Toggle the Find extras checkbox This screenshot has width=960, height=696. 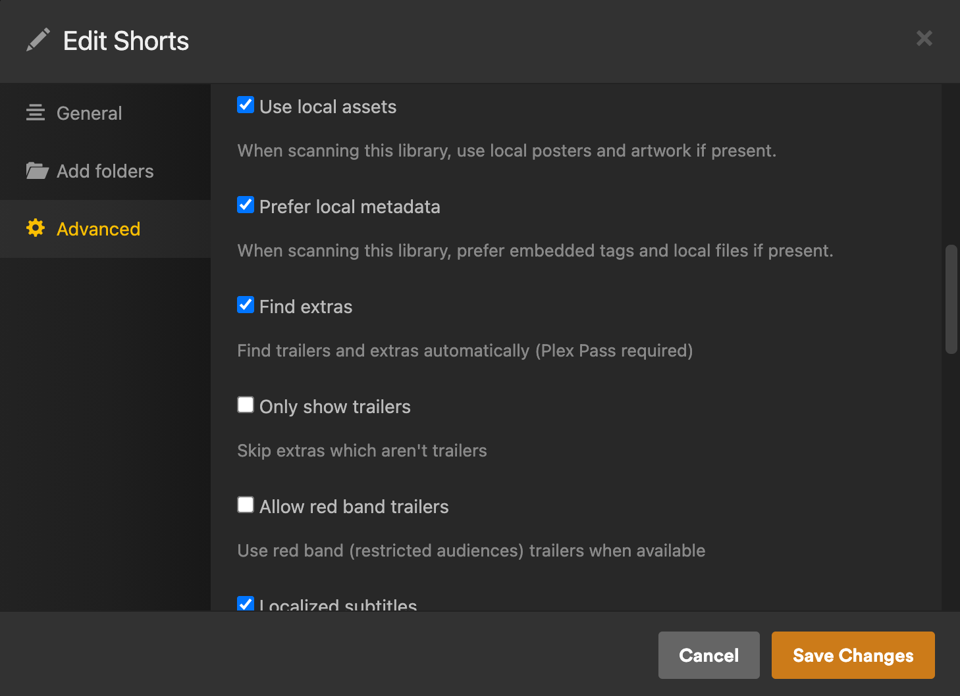tap(246, 305)
